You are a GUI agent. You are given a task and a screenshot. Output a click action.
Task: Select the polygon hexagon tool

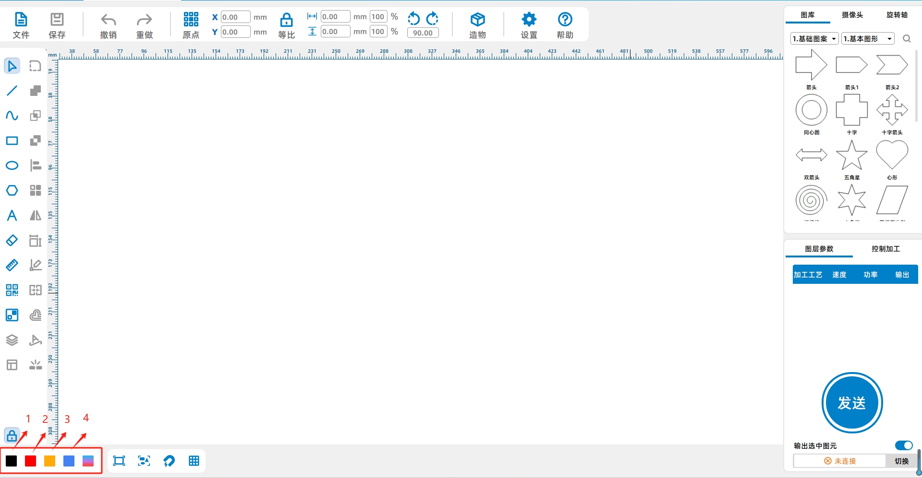click(12, 190)
